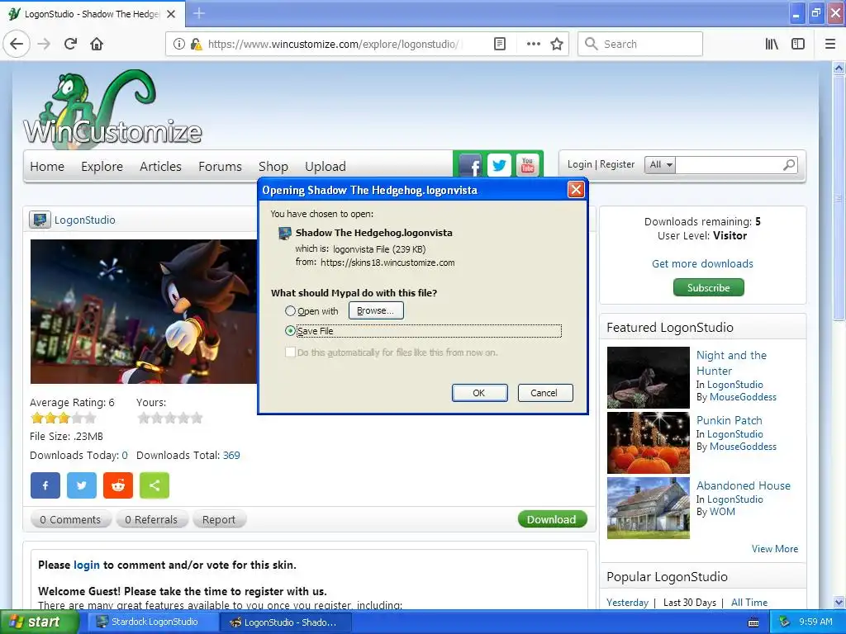Open the Forums menu item
The image size is (846, 634).
pos(220,167)
